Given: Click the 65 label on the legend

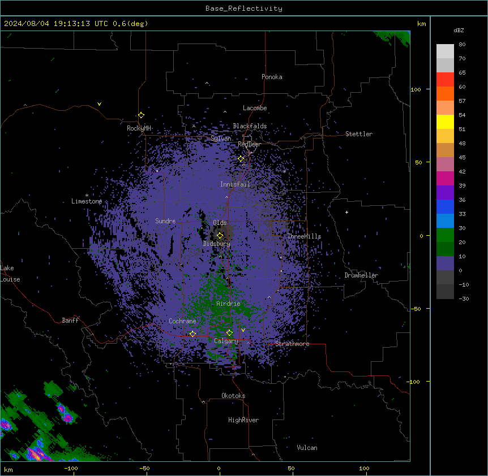Looking at the screenshot, I should click(462, 73).
